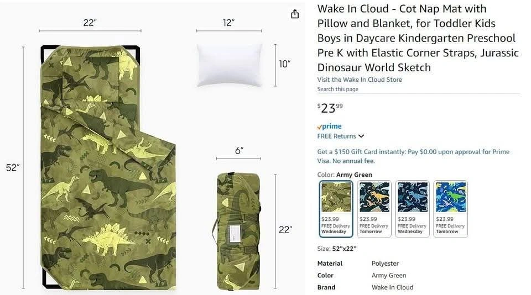
Task: Visit the Wake In Cloud Store
Action: 360,80
